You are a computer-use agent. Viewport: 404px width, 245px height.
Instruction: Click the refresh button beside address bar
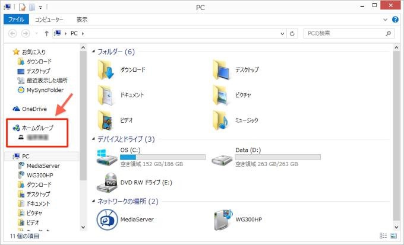[x=292, y=34]
